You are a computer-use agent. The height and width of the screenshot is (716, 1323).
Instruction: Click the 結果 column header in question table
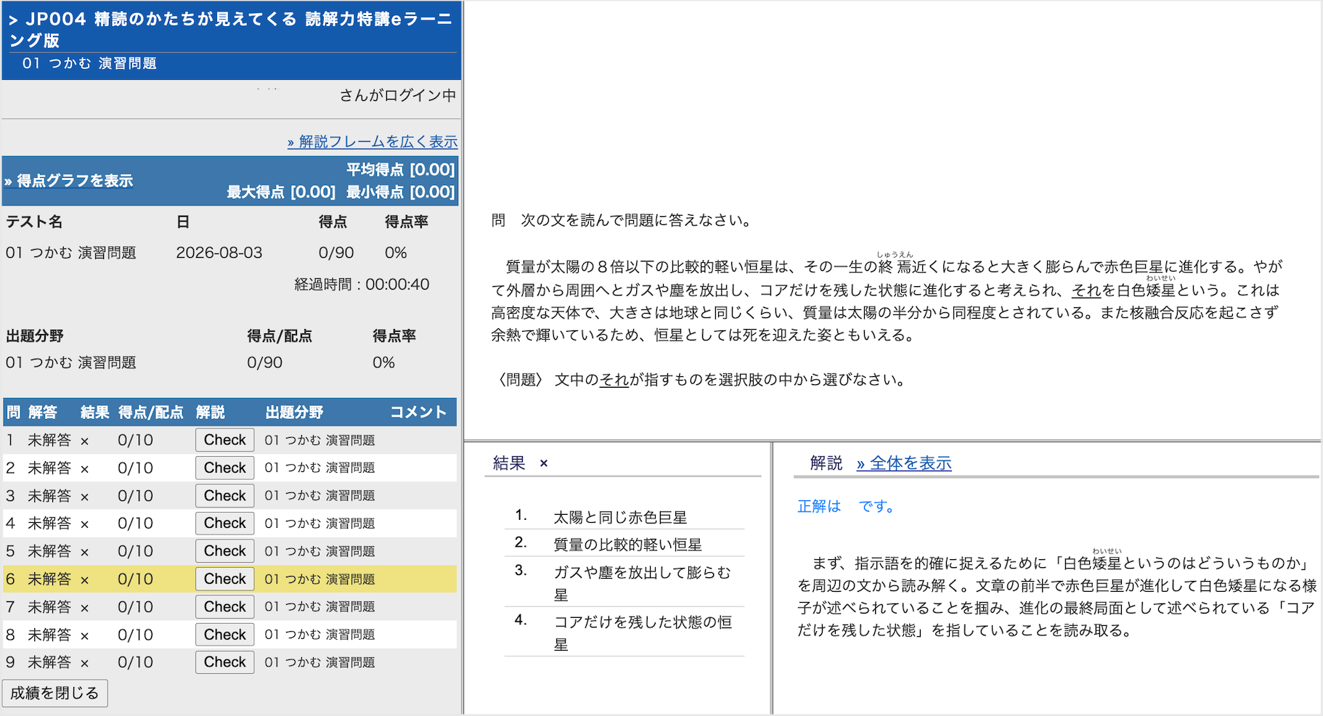coord(95,412)
